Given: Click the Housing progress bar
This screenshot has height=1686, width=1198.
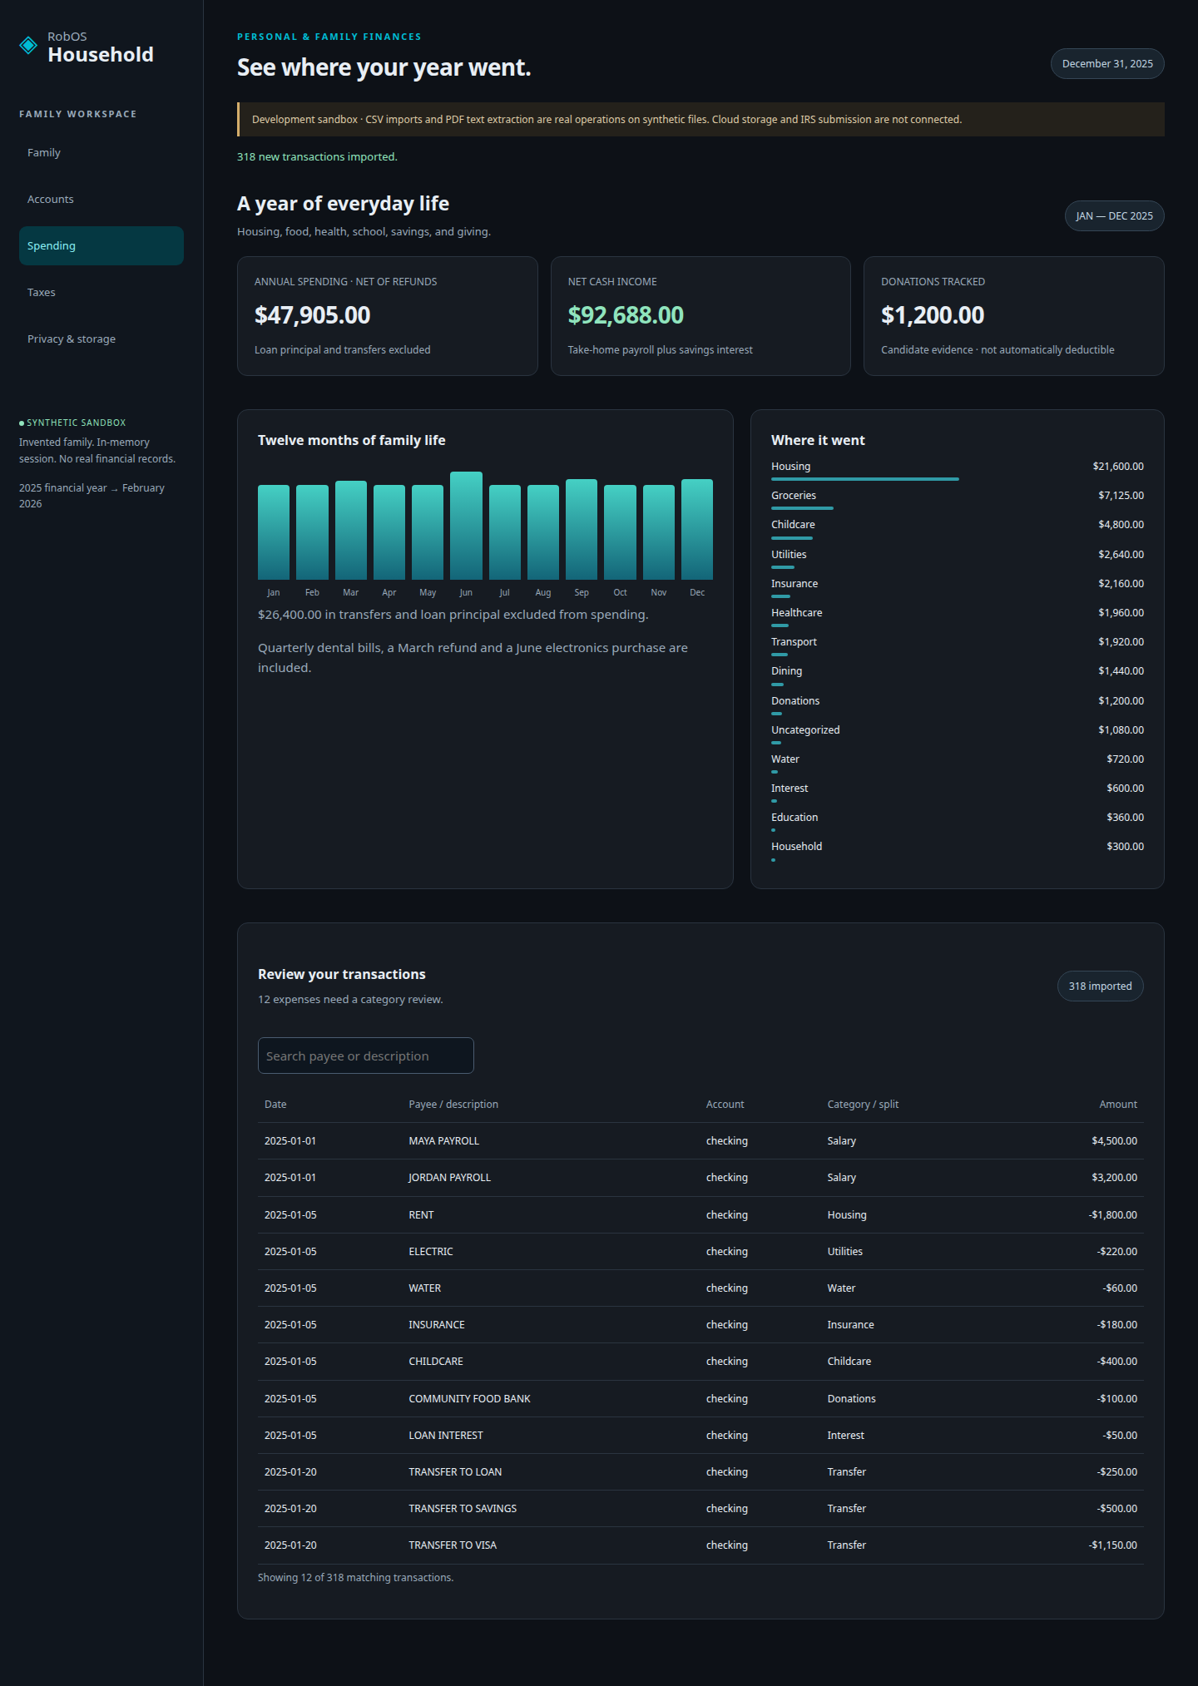Looking at the screenshot, I should 865,479.
